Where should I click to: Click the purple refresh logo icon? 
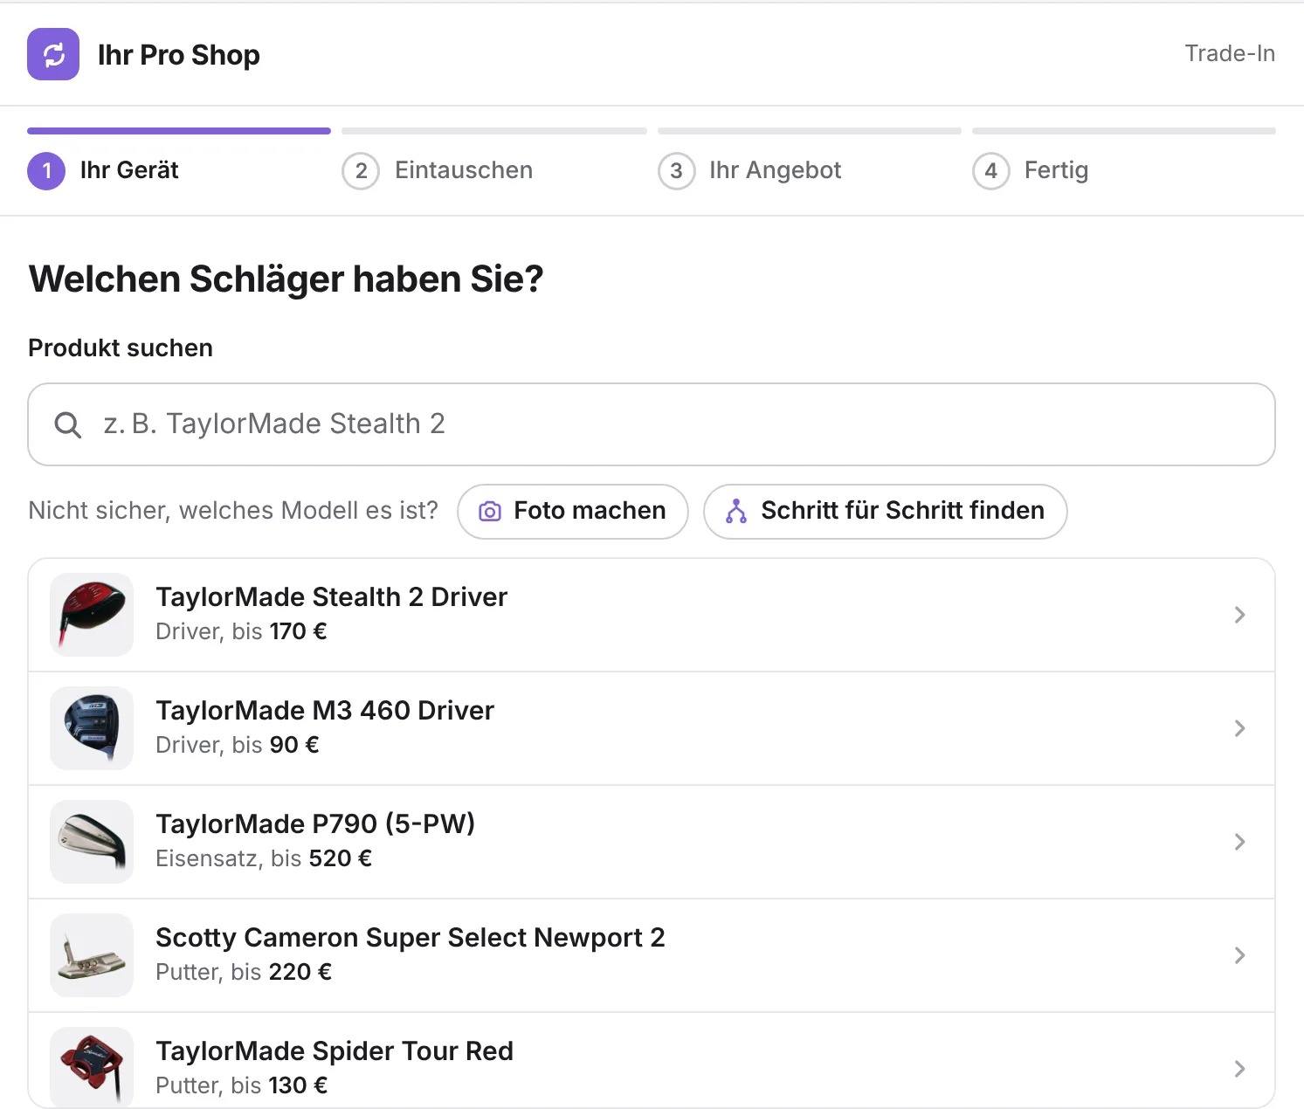click(53, 54)
